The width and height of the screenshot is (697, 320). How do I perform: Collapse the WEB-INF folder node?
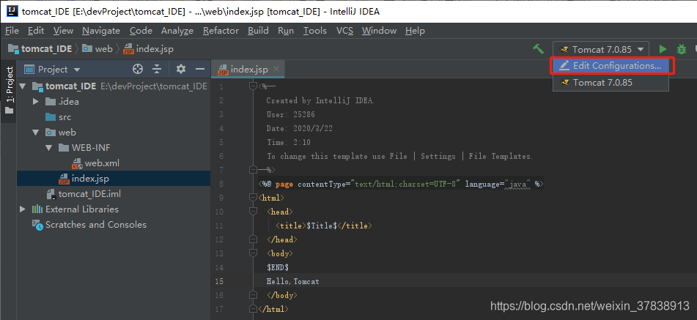[x=49, y=148]
